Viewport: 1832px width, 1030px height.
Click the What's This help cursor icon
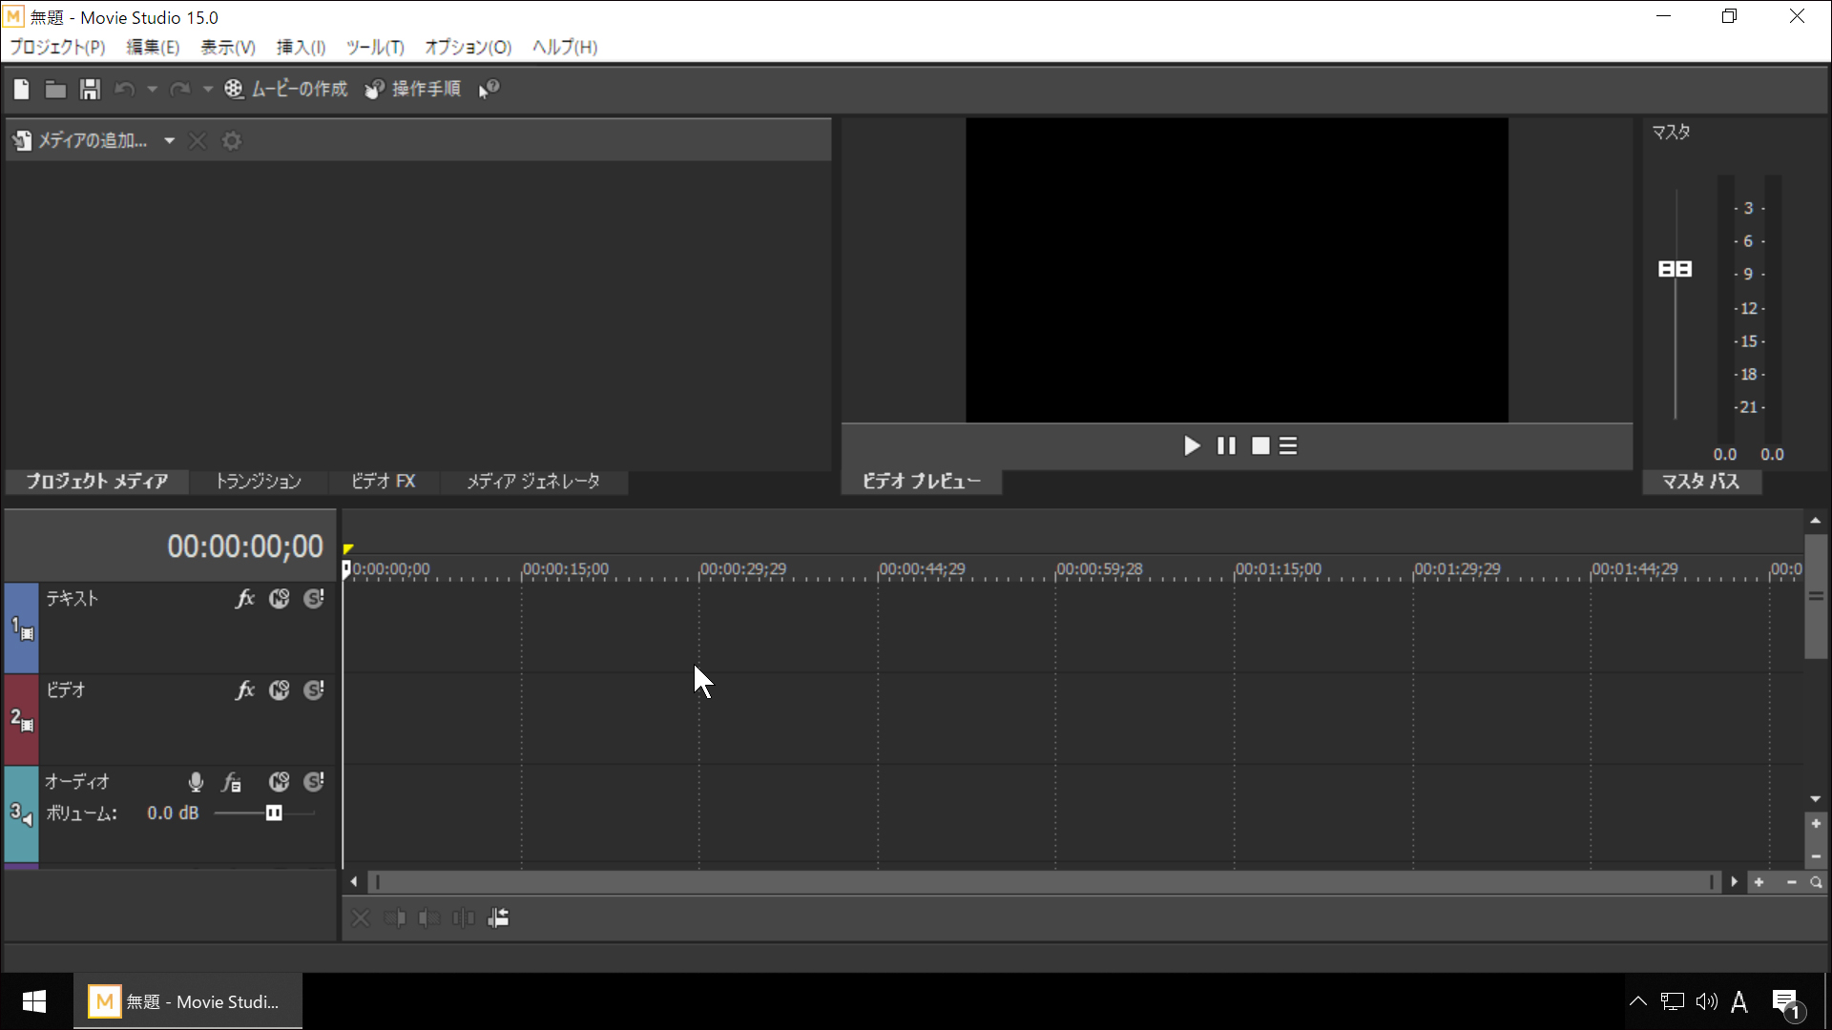click(x=489, y=89)
